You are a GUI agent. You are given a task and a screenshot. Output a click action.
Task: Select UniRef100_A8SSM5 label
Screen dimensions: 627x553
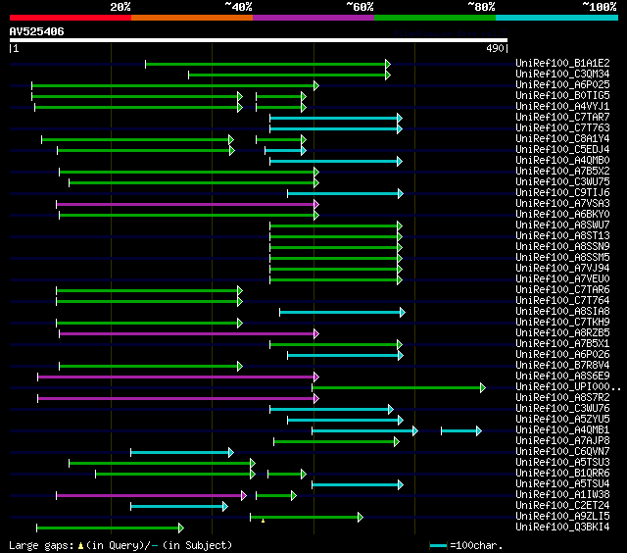pos(562,258)
